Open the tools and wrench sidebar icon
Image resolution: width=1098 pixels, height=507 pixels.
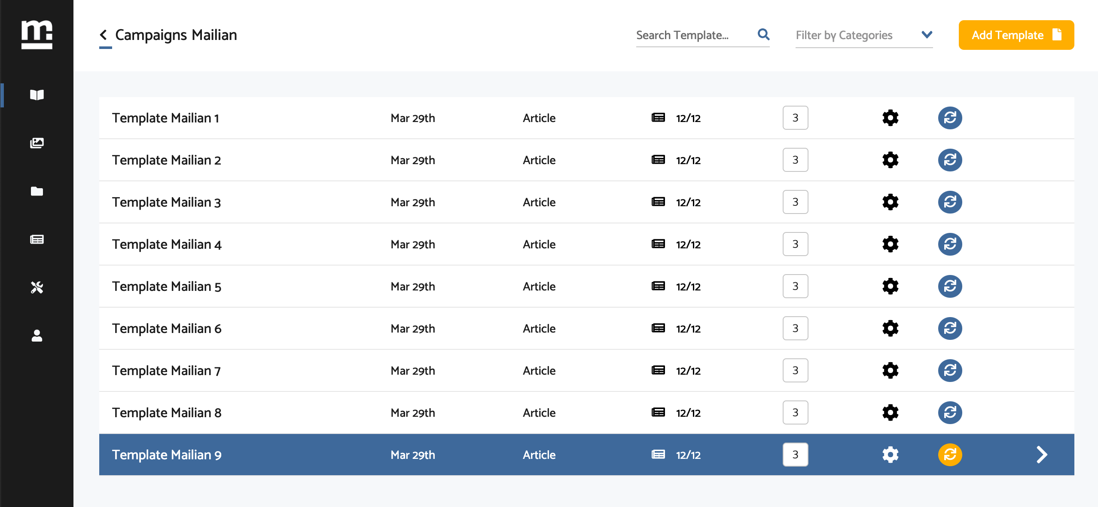(x=37, y=287)
